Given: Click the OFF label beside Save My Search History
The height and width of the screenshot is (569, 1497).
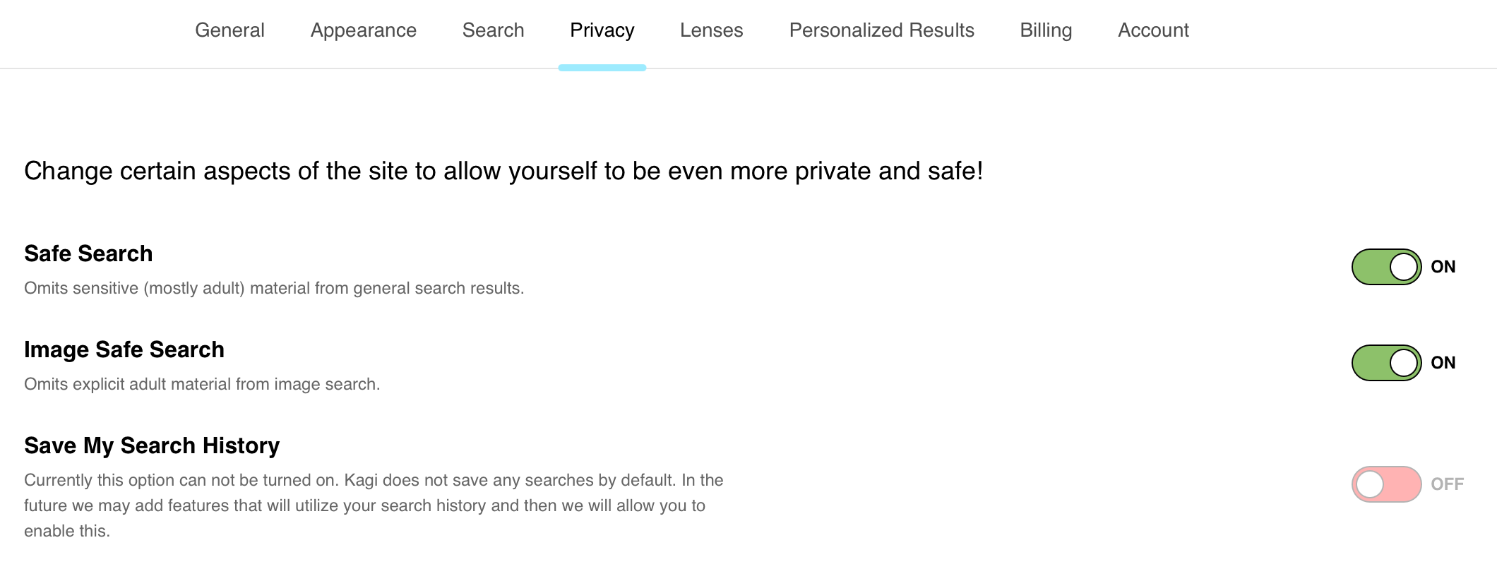Looking at the screenshot, I should 1448,484.
